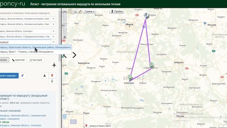
Task: Click the Минск city label
Action: [x=129, y=25]
